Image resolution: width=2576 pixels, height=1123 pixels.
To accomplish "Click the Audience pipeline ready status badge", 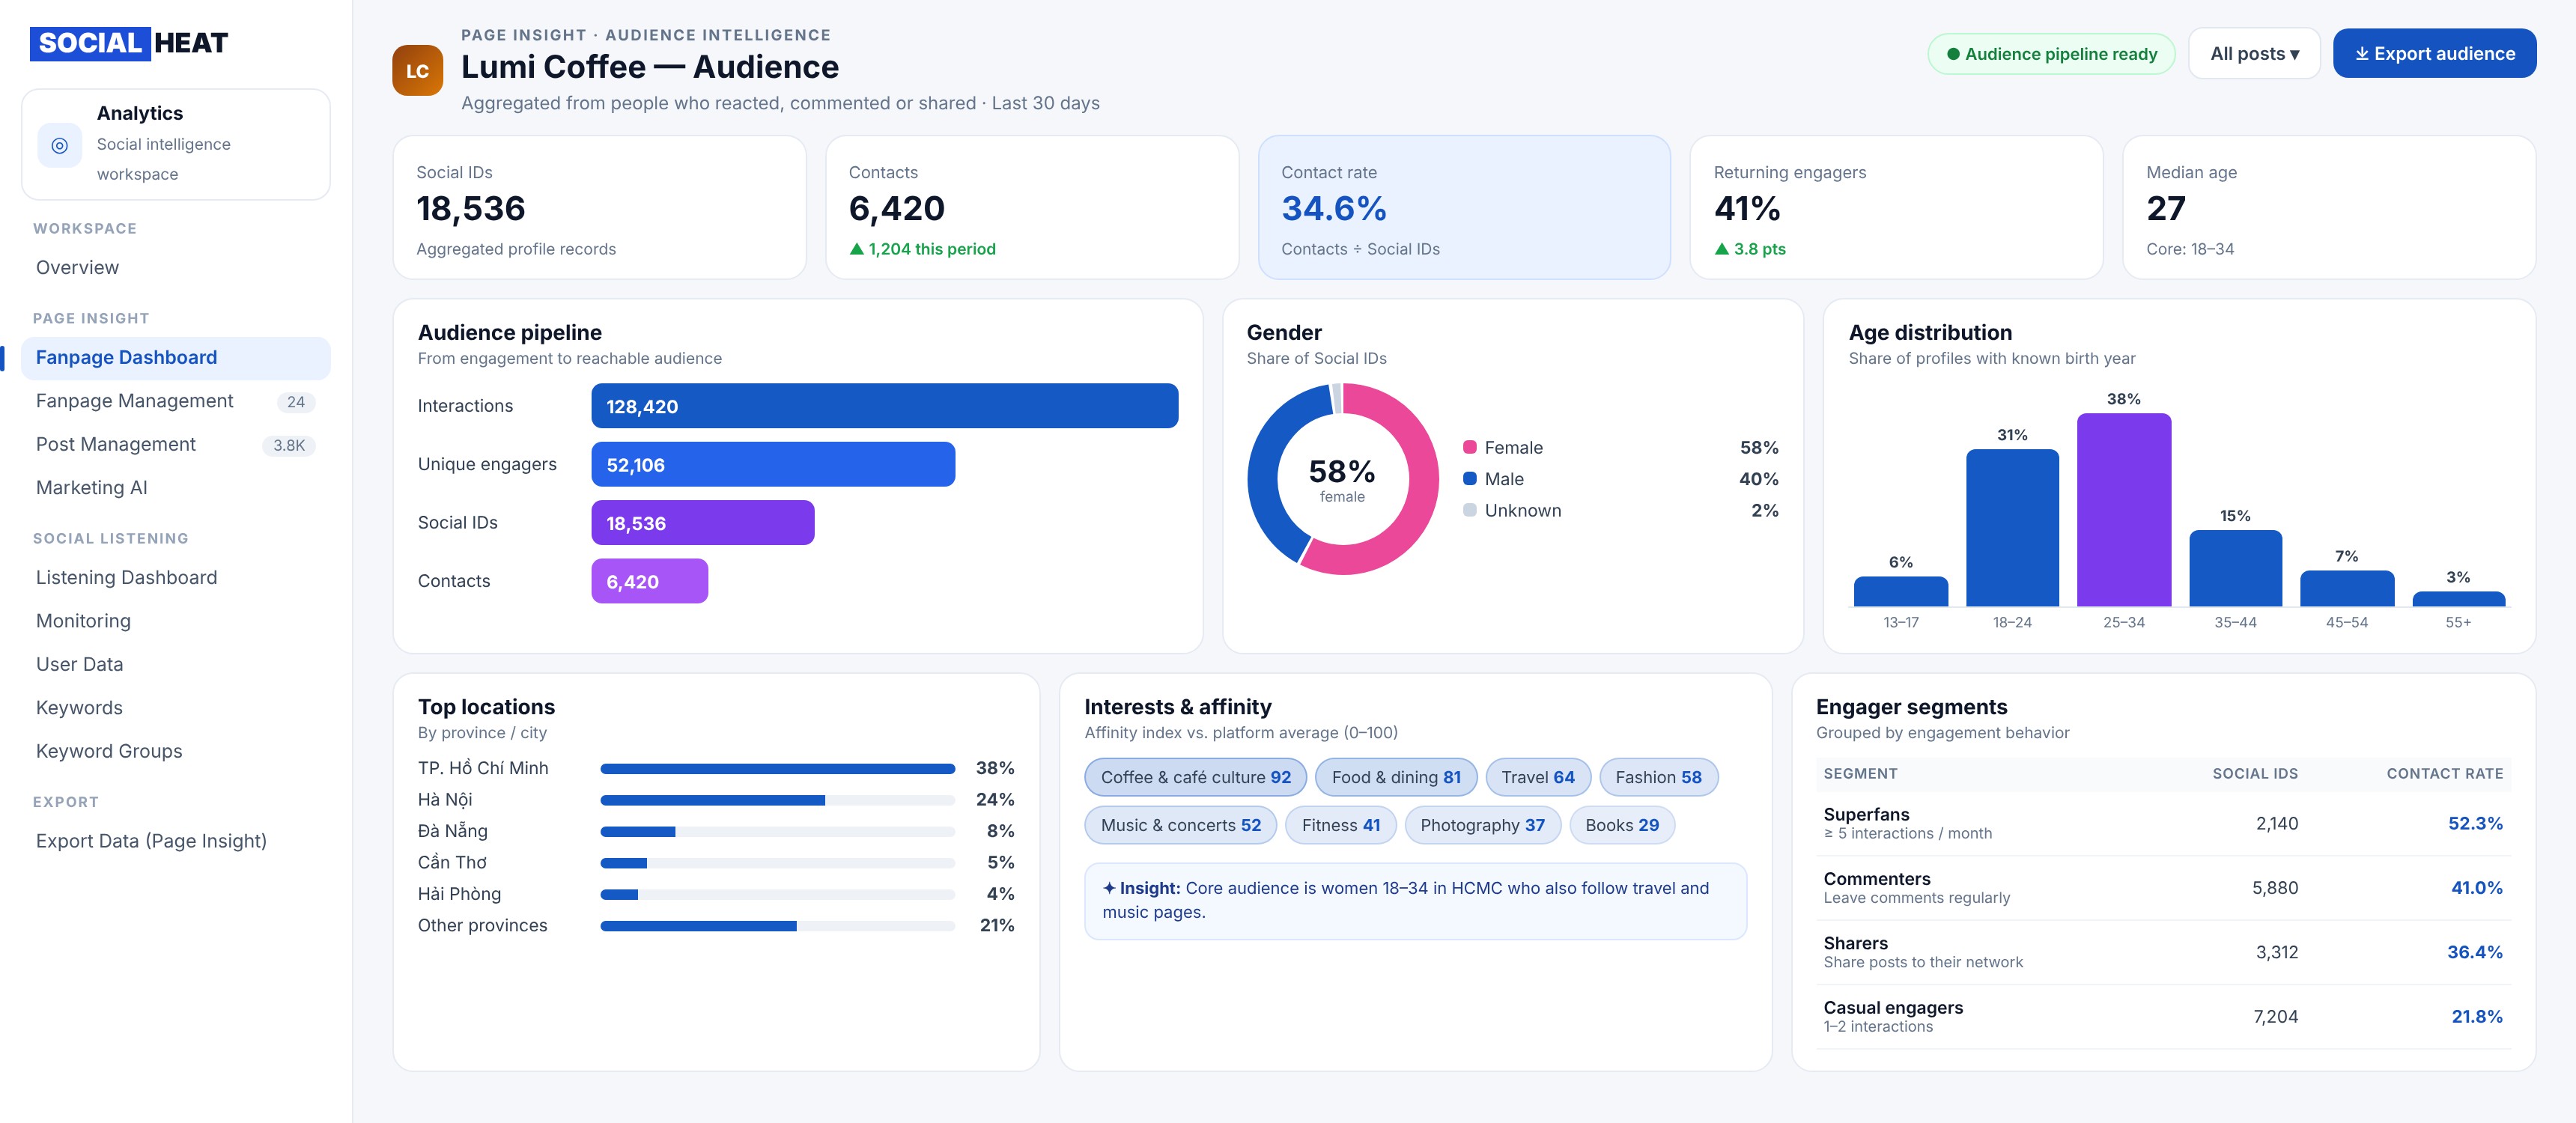I will pyautogui.click(x=2051, y=54).
